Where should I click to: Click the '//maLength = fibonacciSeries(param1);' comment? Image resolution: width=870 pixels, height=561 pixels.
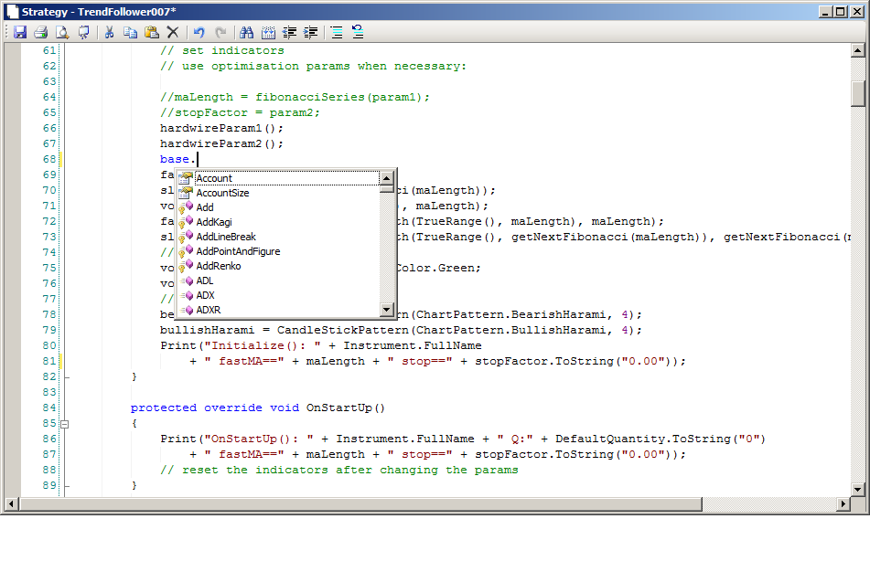pyautogui.click(x=295, y=97)
